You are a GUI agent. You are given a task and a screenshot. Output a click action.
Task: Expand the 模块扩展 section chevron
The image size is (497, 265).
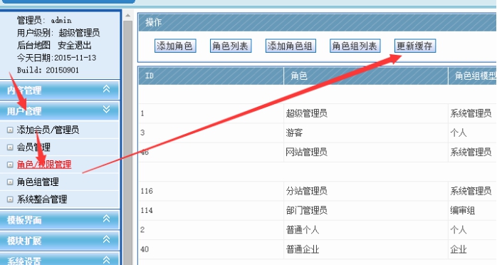[x=107, y=239]
